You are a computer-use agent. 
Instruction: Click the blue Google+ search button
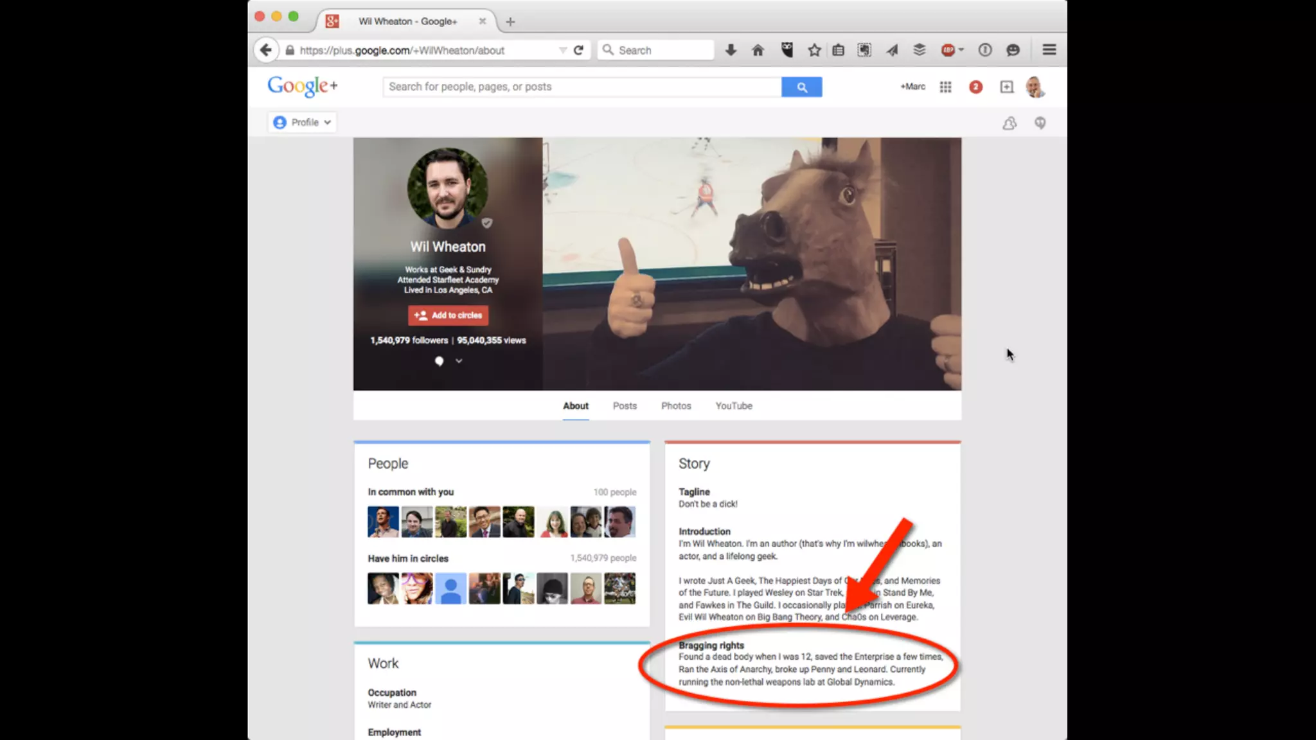tap(801, 87)
